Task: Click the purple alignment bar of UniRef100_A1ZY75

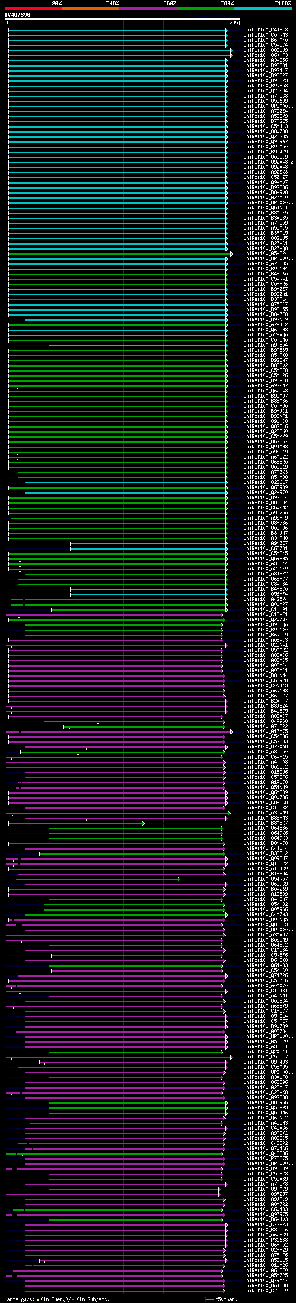Action: (x=119, y=731)
